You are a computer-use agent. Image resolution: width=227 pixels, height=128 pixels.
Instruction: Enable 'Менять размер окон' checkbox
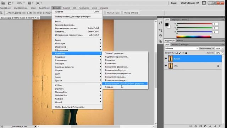coord(7,13)
